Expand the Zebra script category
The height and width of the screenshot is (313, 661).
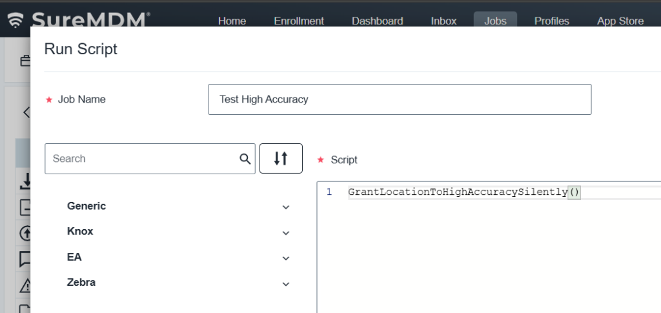[x=286, y=283]
